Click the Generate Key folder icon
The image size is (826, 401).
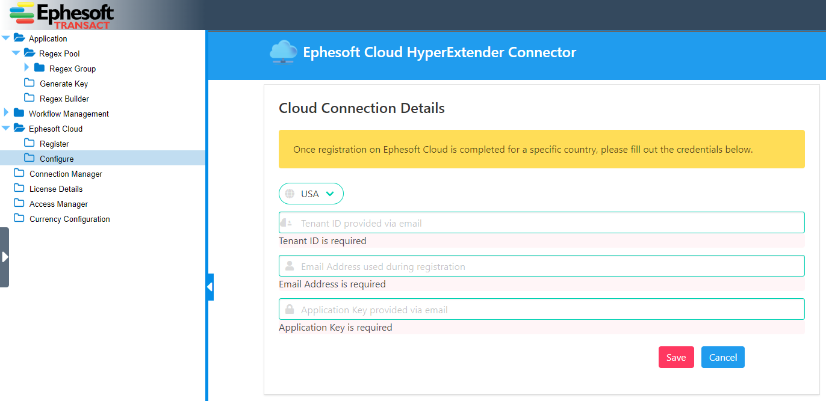[29, 83]
